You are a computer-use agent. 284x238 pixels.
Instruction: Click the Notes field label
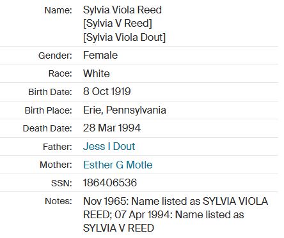pyautogui.click(x=58, y=201)
